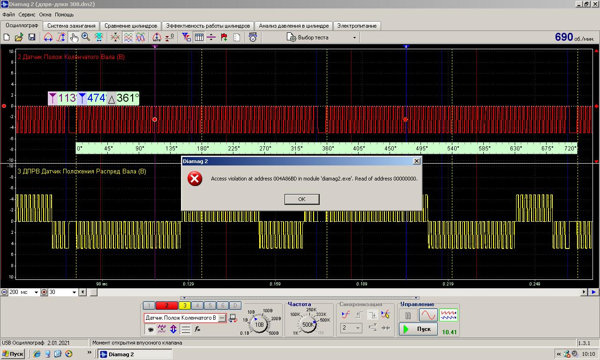The height and width of the screenshot is (360, 600).
Task: Open the dropdown showing value 30
Action: (74, 292)
